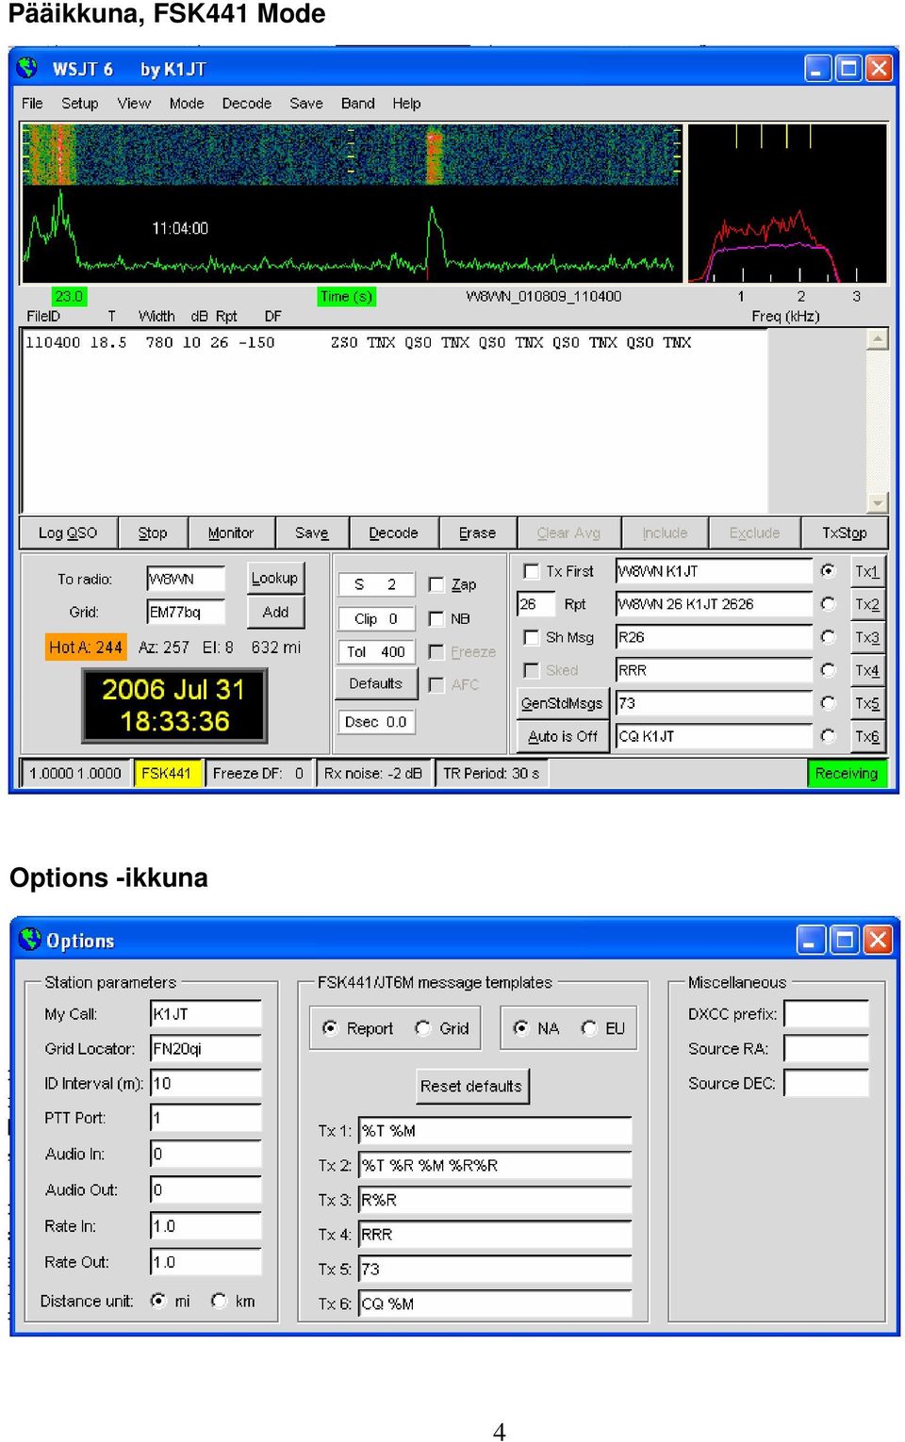The image size is (905, 1442).
Task: Click the Tx1 send button
Action: (x=866, y=571)
